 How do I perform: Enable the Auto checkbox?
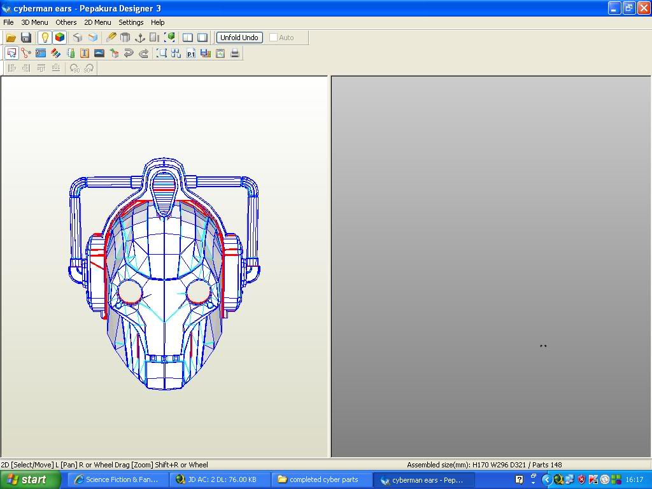[x=273, y=38]
